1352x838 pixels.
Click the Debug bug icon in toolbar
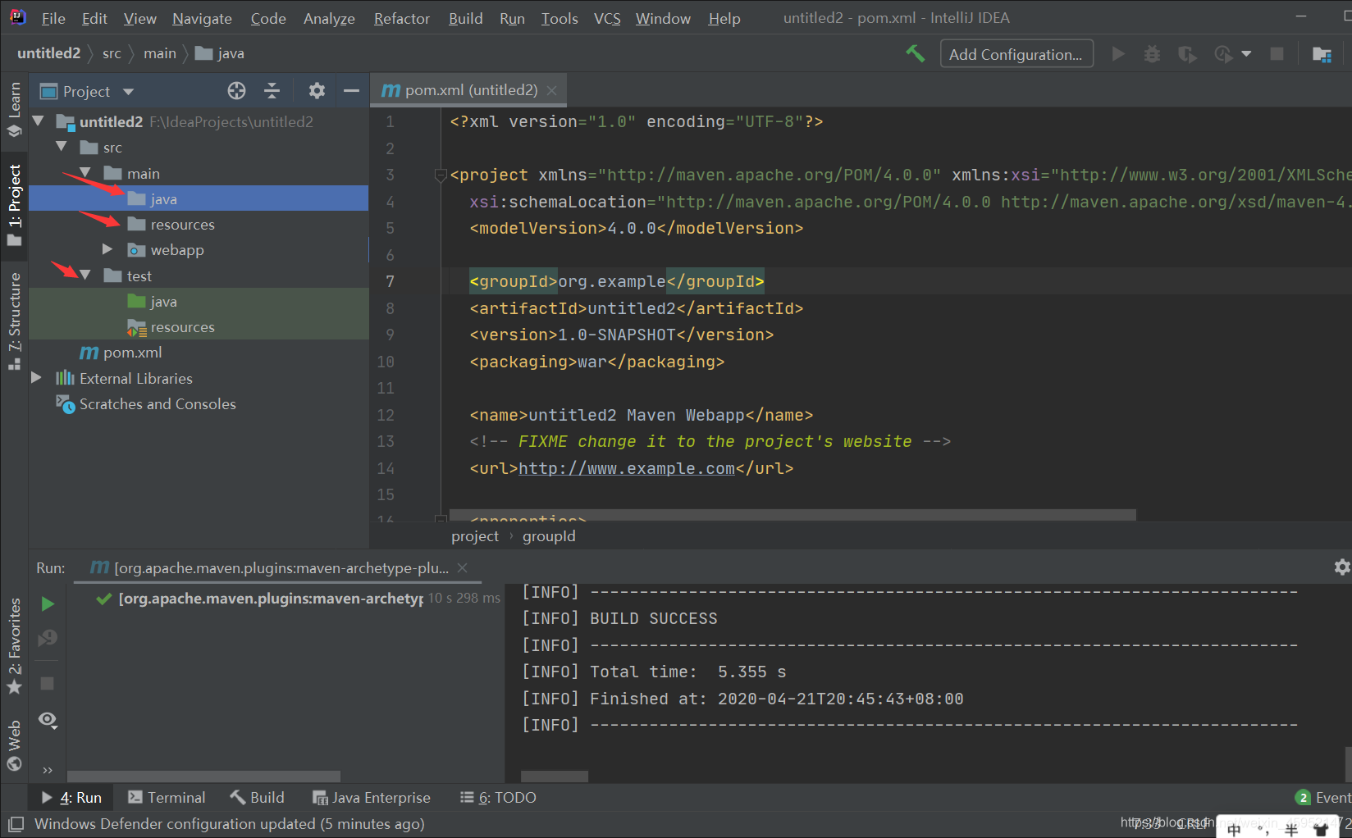pos(1152,54)
